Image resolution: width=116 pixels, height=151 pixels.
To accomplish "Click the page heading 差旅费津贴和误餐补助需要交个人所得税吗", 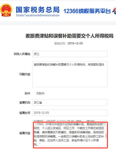I will [x=69, y=36].
